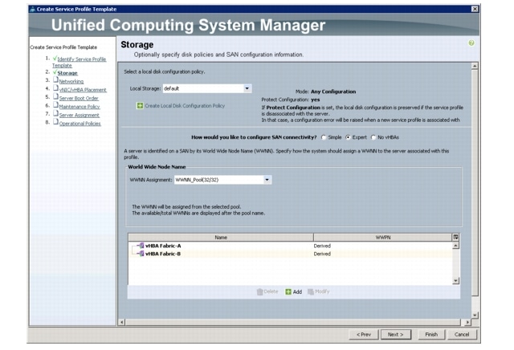The height and width of the screenshot is (350, 514).
Task: Select the No vHBAs option
Action: click(x=373, y=137)
